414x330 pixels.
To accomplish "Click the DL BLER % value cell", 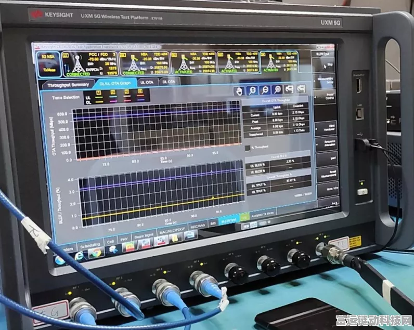I will (x=289, y=161).
